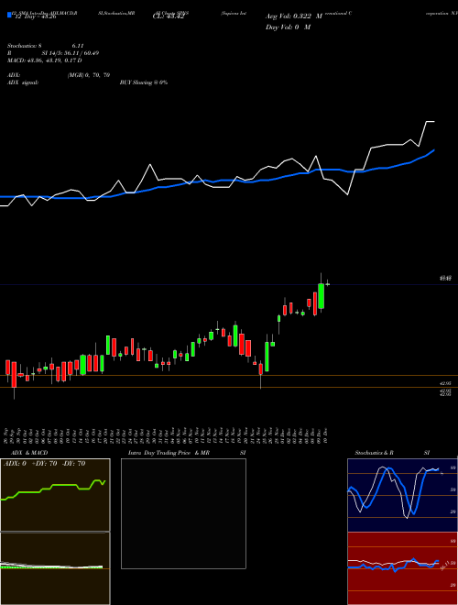Viewport: 458px width, 605px height.
Task: Click the final date label on the x-axis
Action: 327,435
